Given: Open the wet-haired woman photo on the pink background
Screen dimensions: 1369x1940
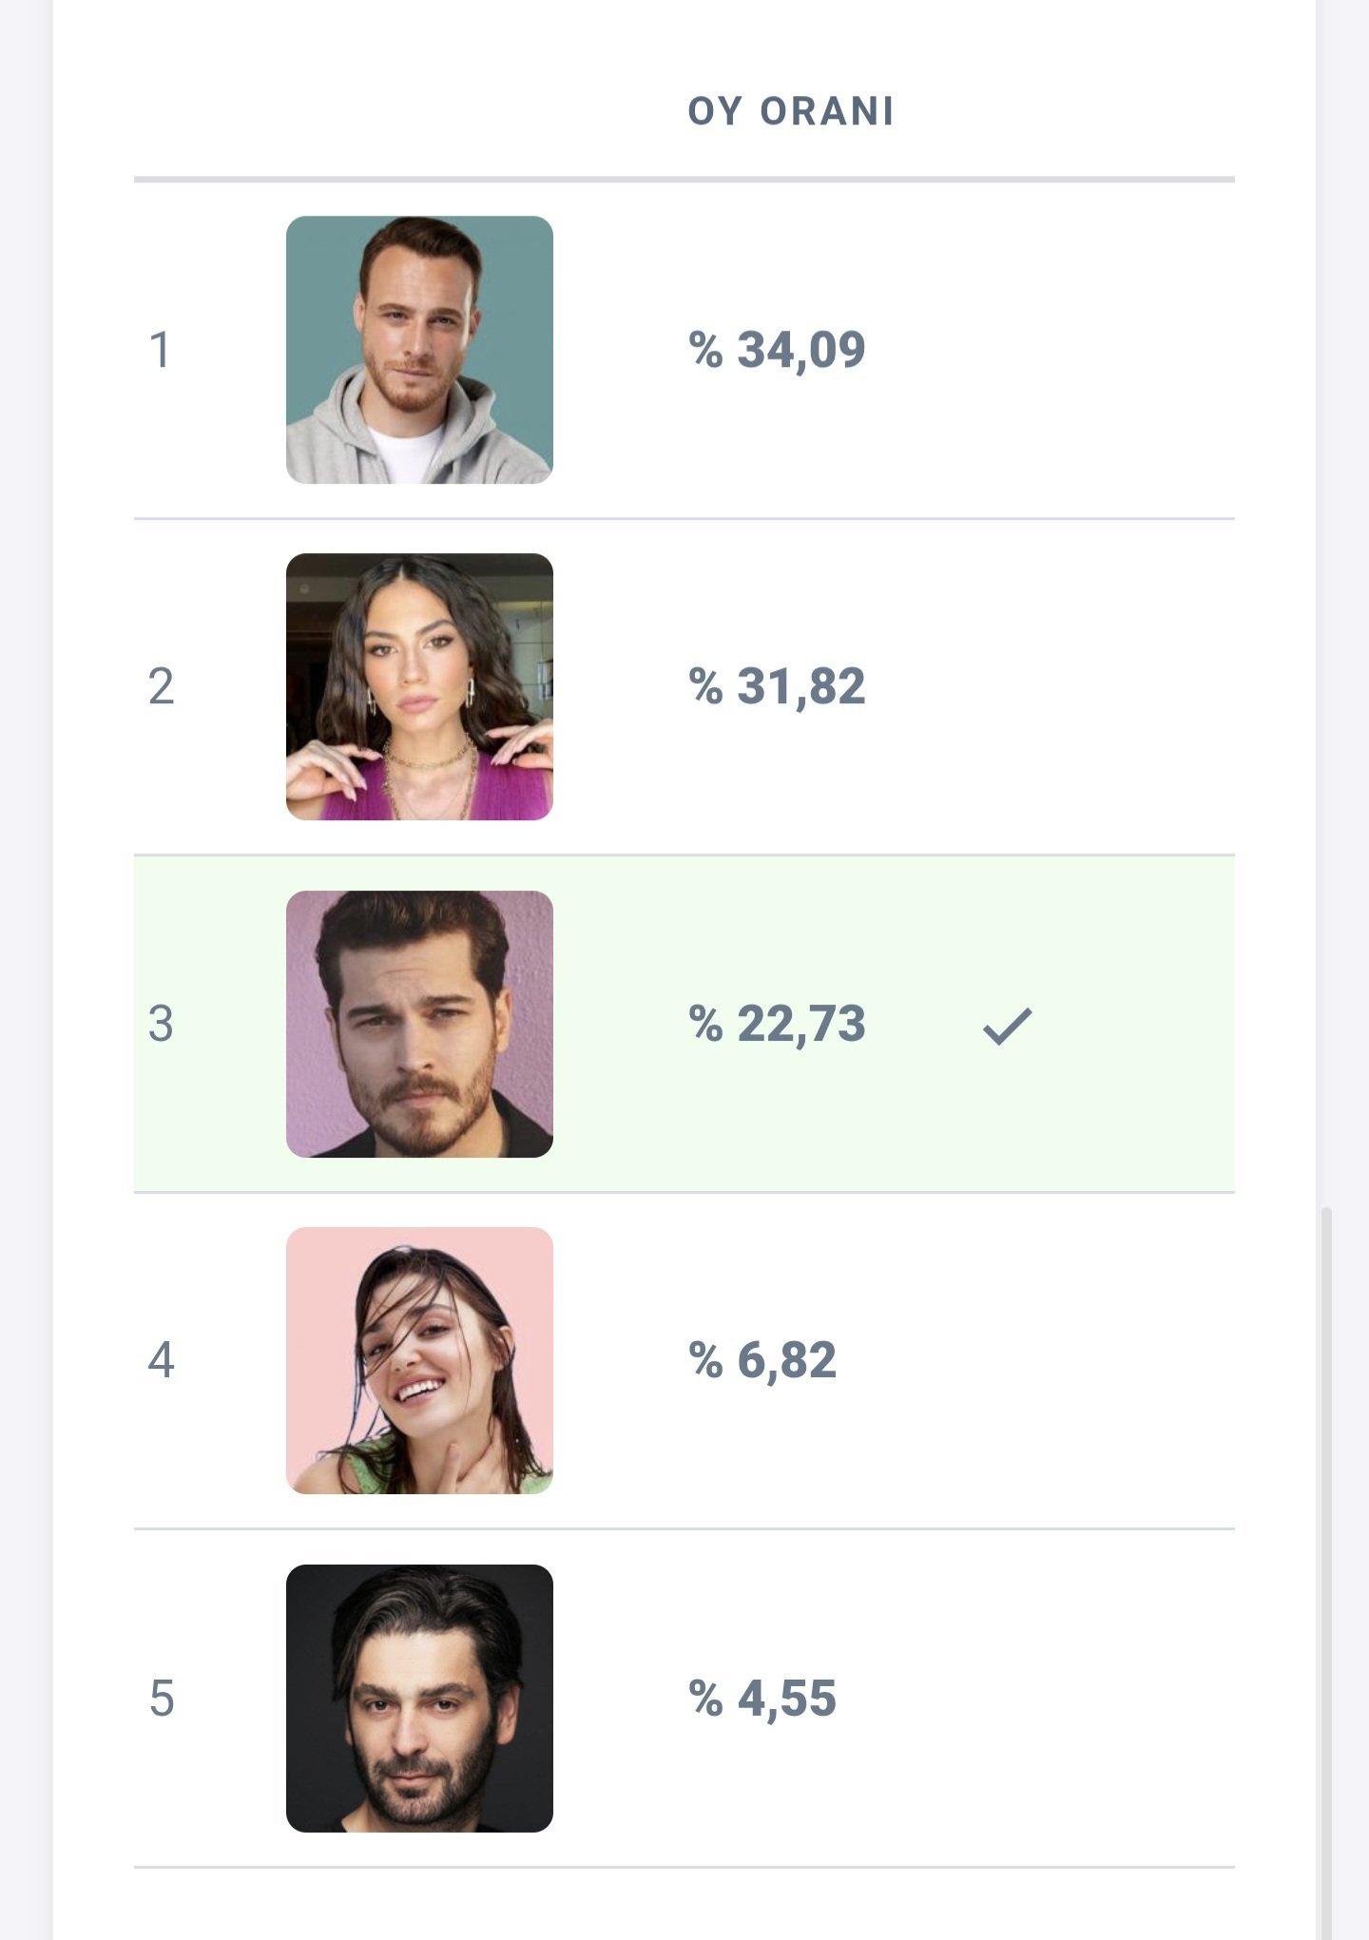Looking at the screenshot, I should 419,1360.
